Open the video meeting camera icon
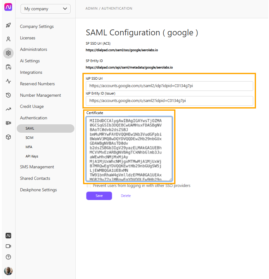The width and height of the screenshot is (269, 279). 8,246
